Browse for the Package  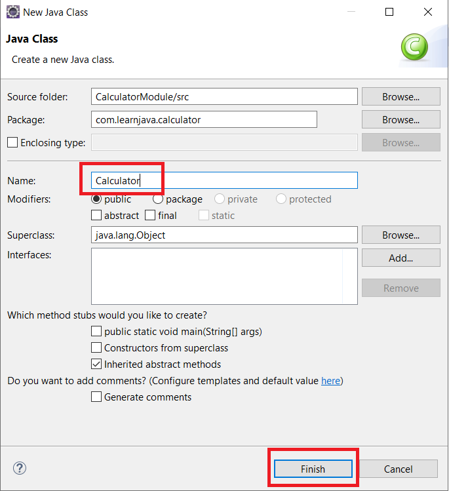400,120
